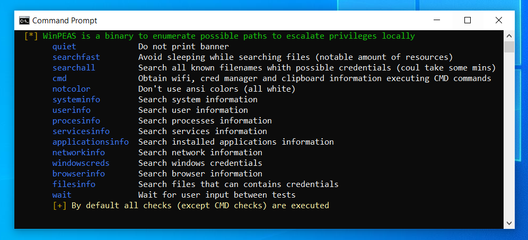Click the 'notcolor' option text
Viewport: 528px width, 240px height.
[x=72, y=89]
